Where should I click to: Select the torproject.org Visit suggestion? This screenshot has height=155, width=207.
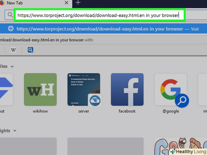[x=103, y=29]
